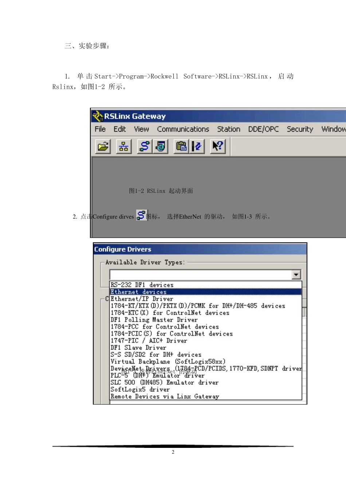
Task: Open the File menu
Action: pyautogui.click(x=100, y=129)
